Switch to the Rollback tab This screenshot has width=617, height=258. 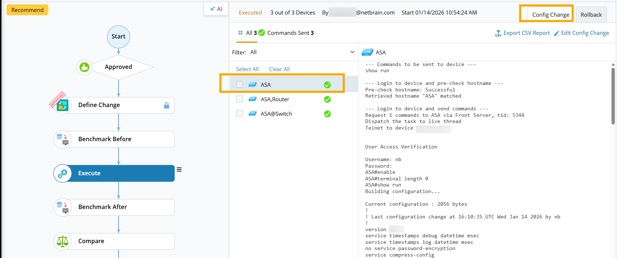(x=591, y=15)
